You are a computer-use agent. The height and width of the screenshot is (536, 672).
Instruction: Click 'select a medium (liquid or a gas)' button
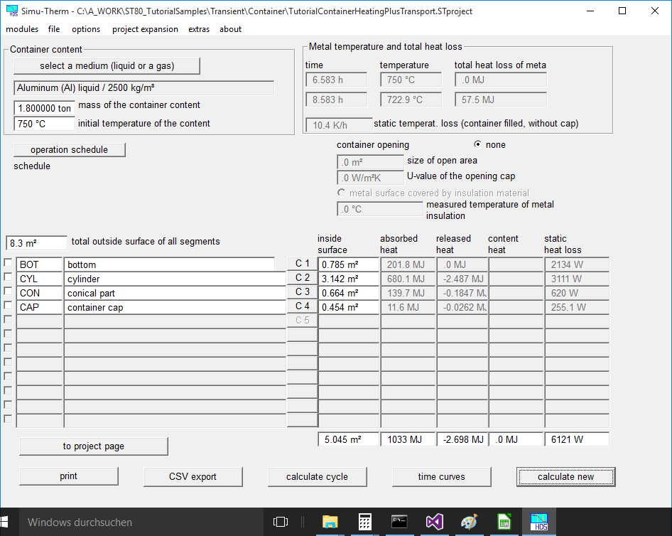click(x=107, y=66)
